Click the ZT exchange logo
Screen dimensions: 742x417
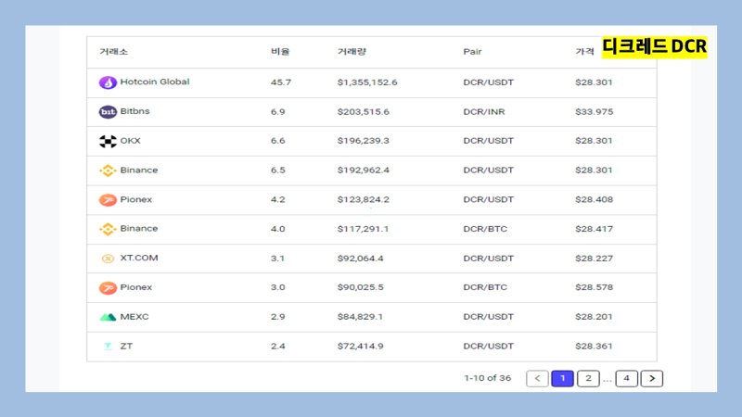pyautogui.click(x=108, y=346)
